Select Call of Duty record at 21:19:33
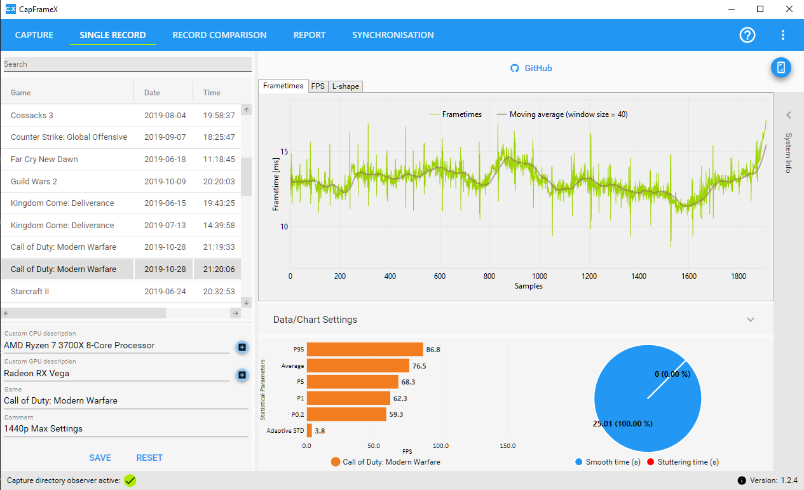Screen dimensions: 804x490 (121, 247)
